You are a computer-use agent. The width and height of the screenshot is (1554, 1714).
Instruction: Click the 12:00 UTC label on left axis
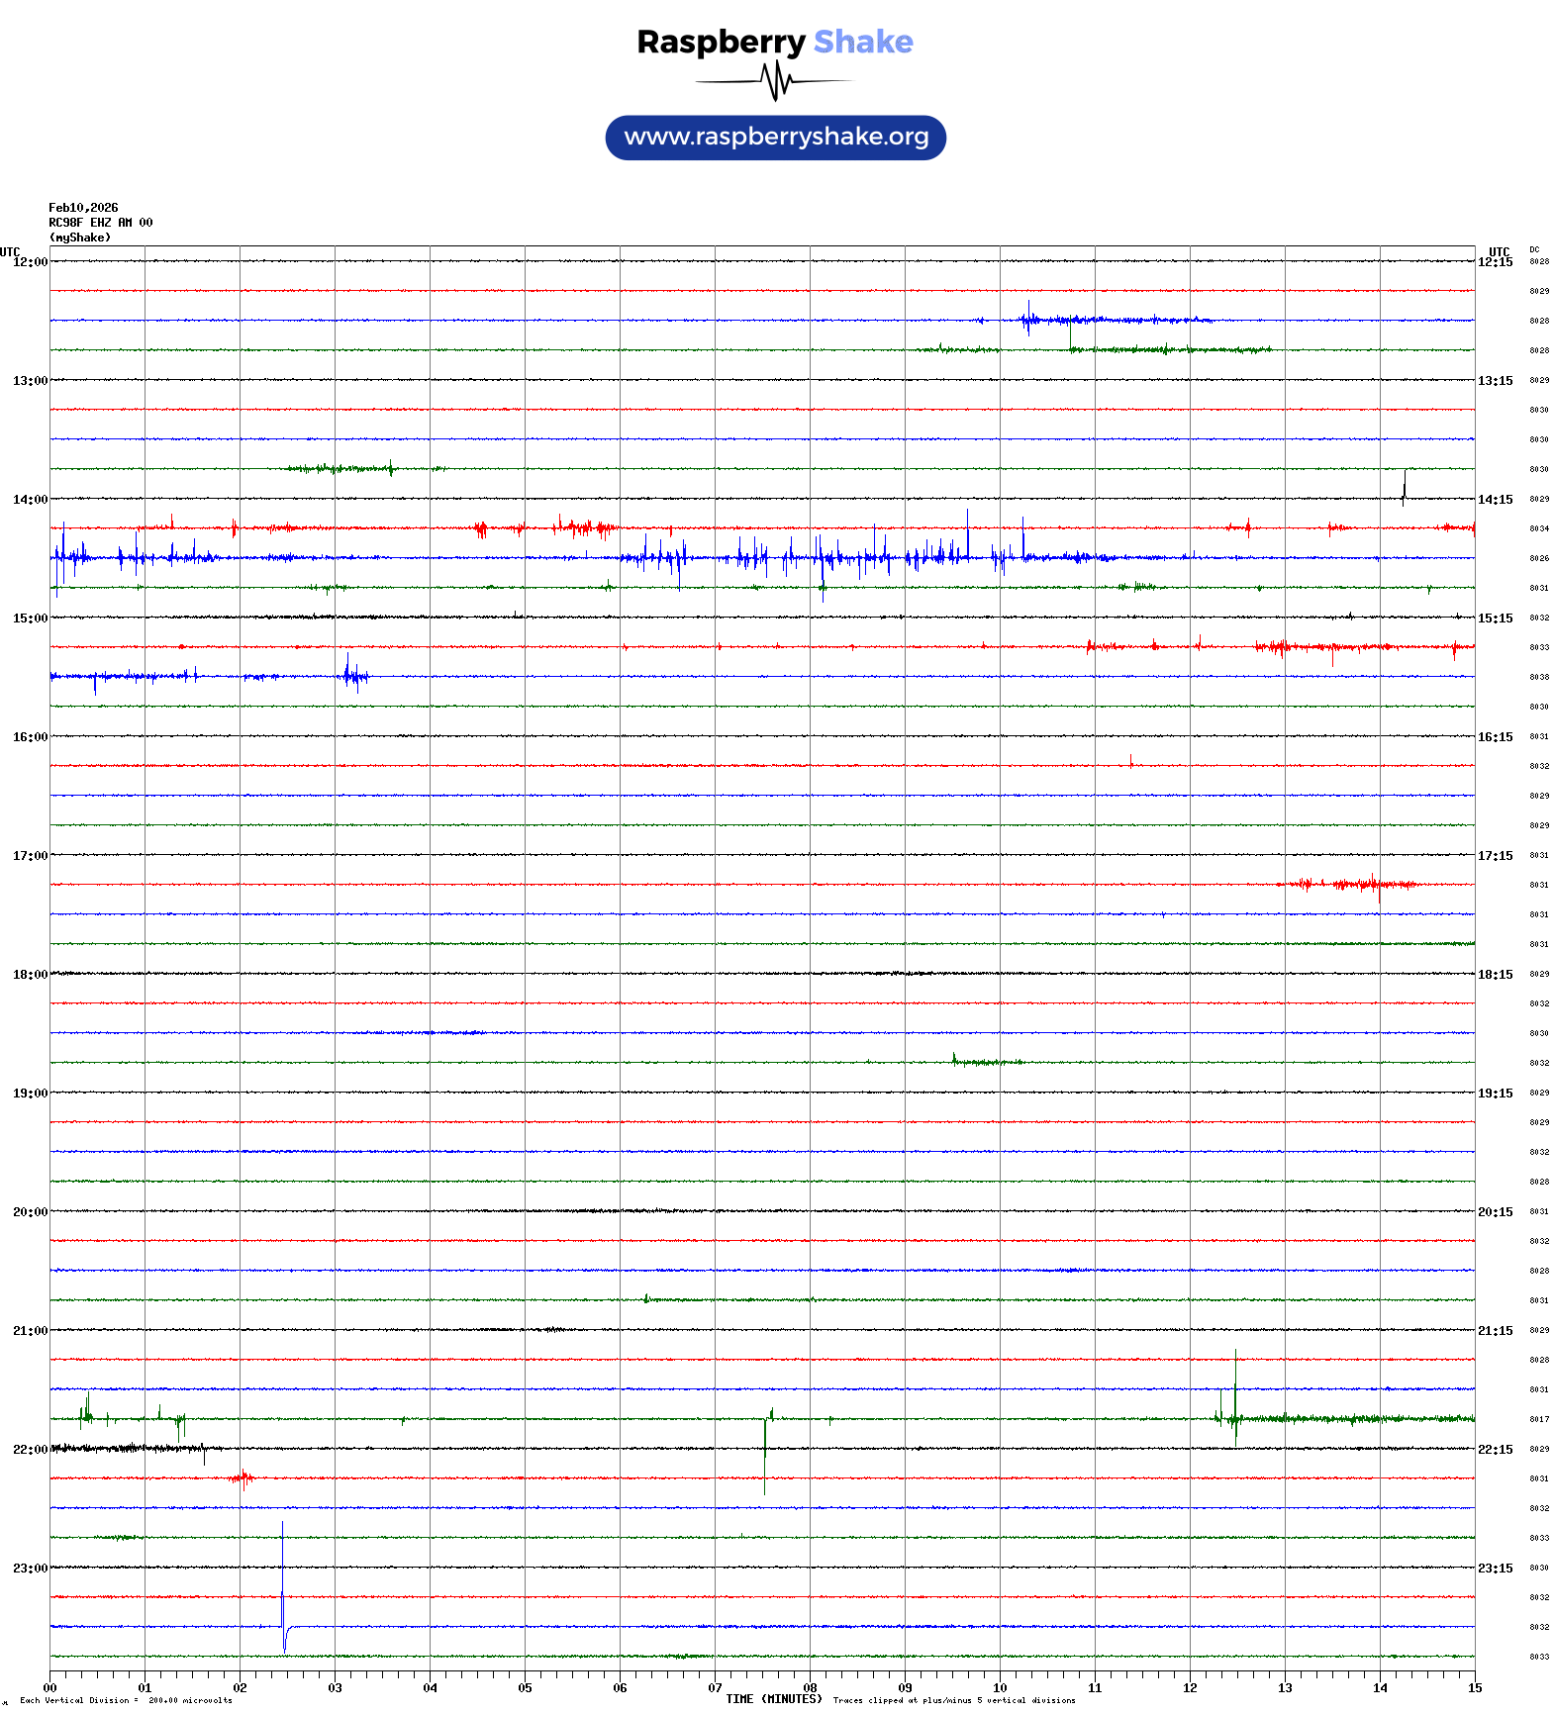point(30,262)
